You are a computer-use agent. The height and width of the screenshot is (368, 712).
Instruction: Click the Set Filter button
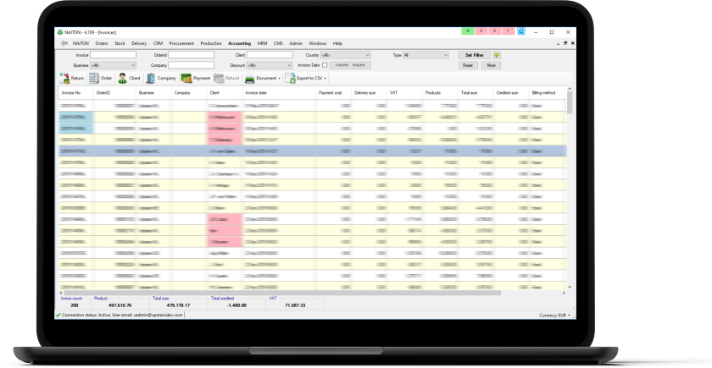(x=475, y=55)
